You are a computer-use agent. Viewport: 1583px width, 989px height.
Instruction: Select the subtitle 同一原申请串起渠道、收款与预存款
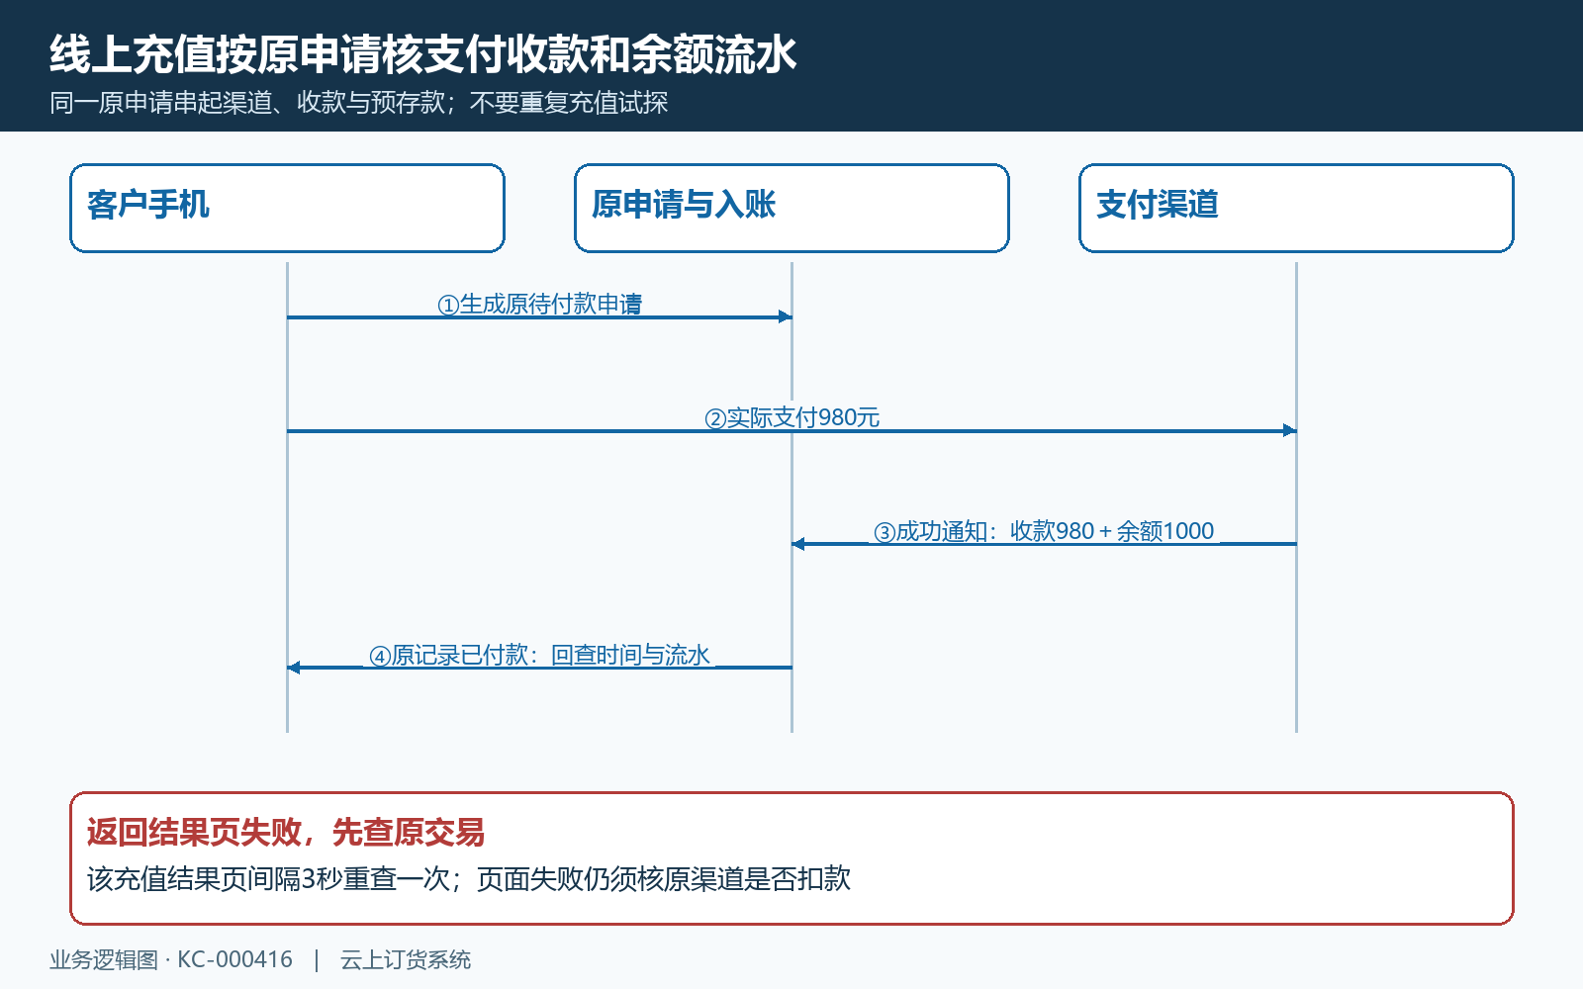pos(247,103)
